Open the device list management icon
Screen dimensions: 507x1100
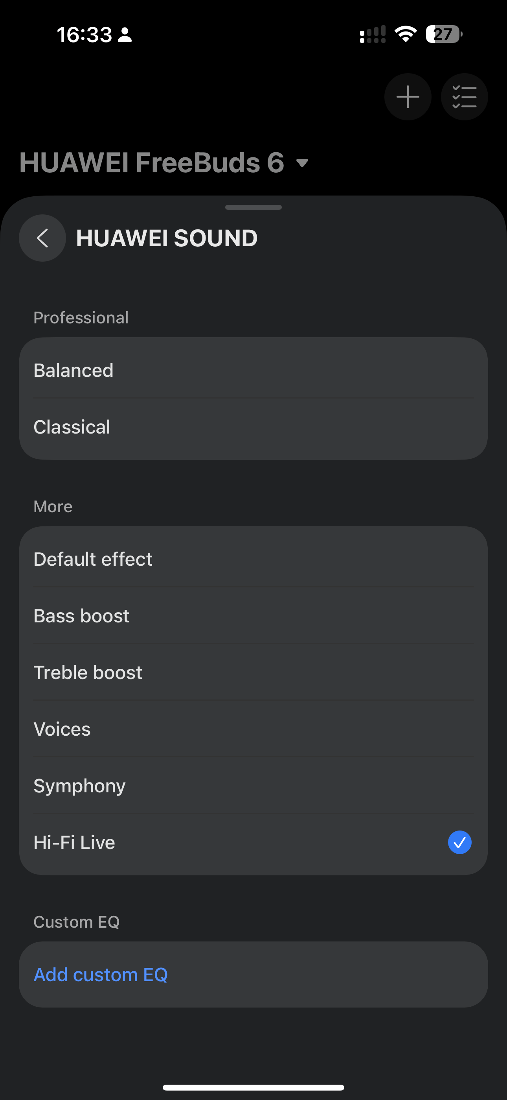pyautogui.click(x=464, y=97)
